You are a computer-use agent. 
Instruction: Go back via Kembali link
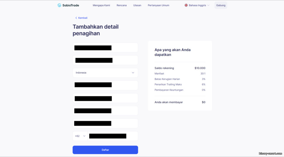pyautogui.click(x=81, y=18)
